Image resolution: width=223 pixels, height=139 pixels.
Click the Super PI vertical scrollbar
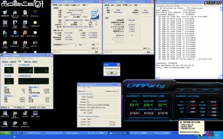[222, 41]
